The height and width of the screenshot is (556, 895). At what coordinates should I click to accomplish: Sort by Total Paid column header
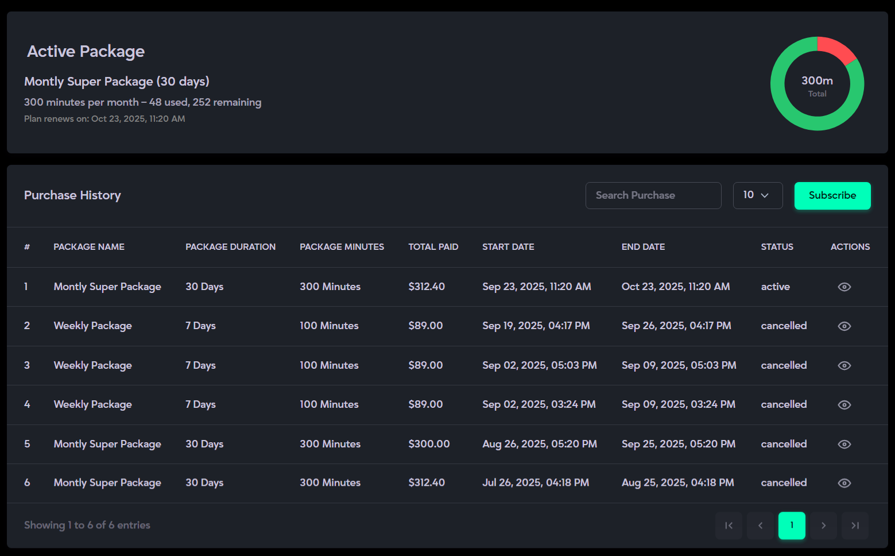[x=433, y=247]
